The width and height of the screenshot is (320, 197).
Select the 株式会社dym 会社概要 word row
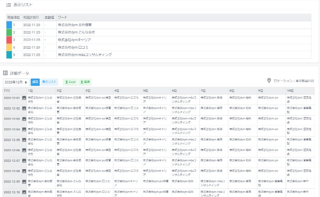coord(159,25)
